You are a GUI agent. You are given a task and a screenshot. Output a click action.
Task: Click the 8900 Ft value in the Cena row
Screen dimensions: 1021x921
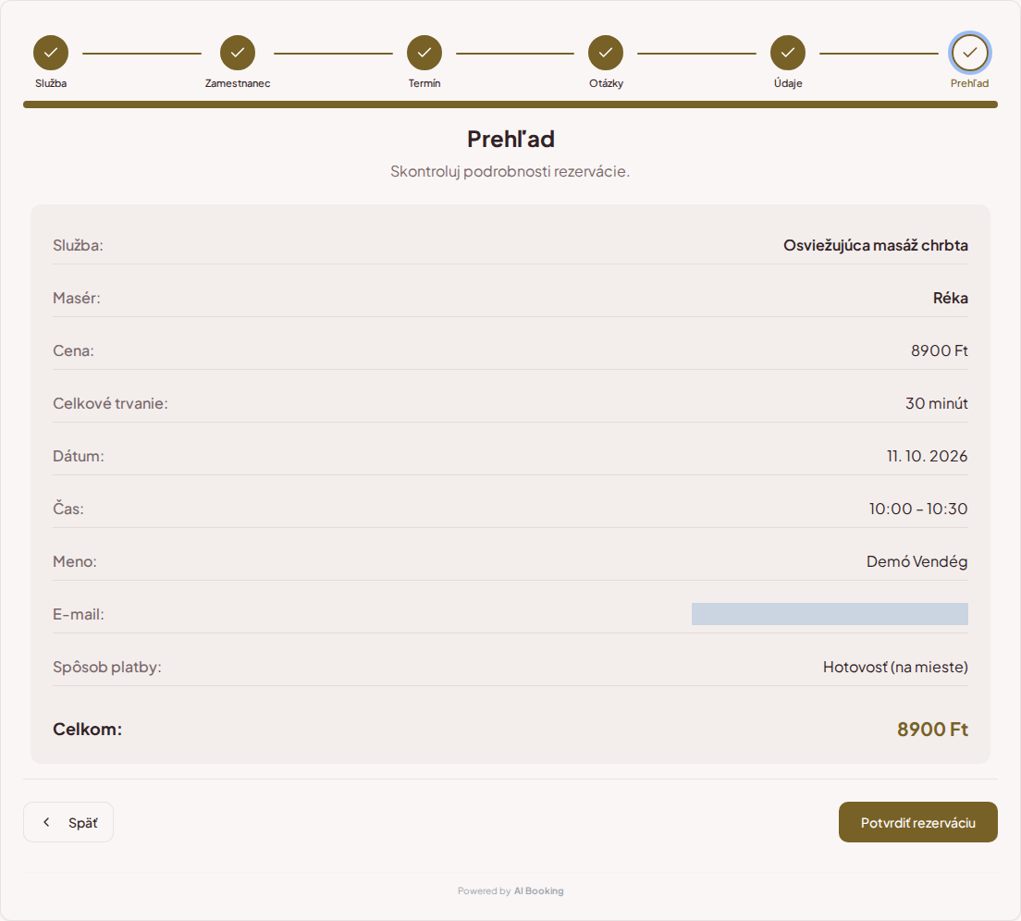click(x=939, y=350)
